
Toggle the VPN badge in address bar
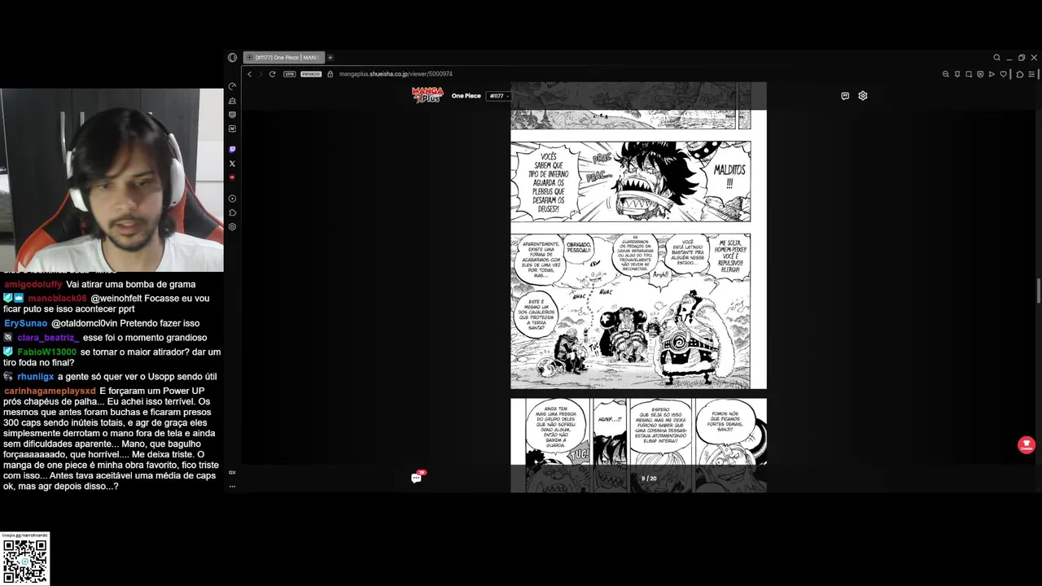(x=289, y=74)
